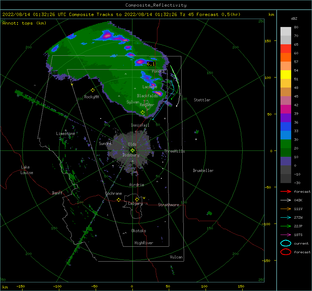This screenshot has height=291, width=312.
Task: Click the UTC Composite Tracks timestamp header
Action: [x=121, y=15]
